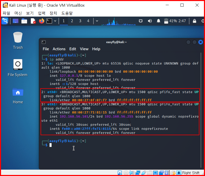Open the 입력 menu in VirtualBox

[42, 13]
